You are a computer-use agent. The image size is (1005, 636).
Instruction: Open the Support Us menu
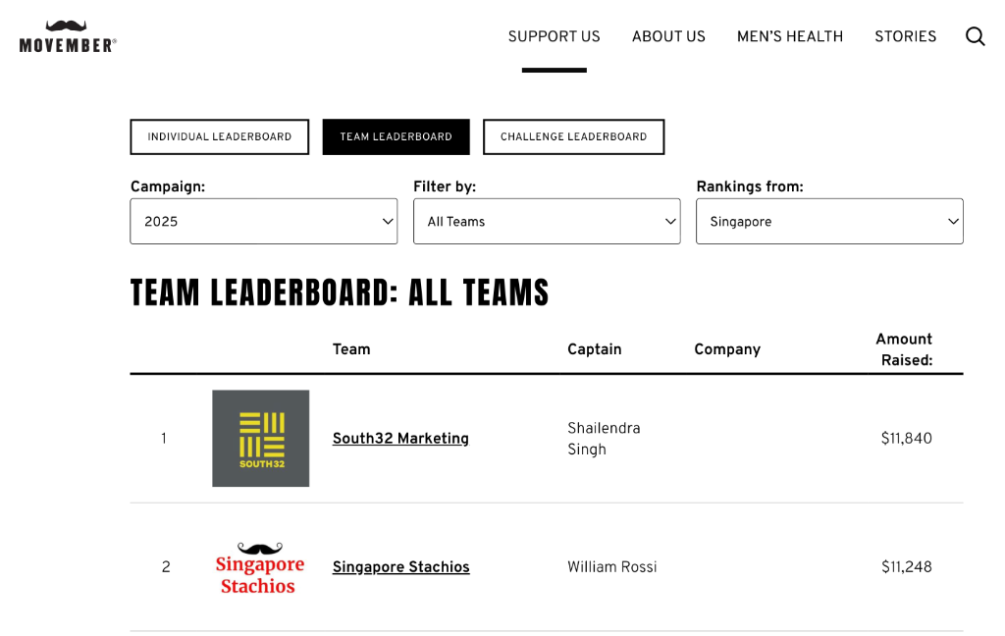coord(554,36)
